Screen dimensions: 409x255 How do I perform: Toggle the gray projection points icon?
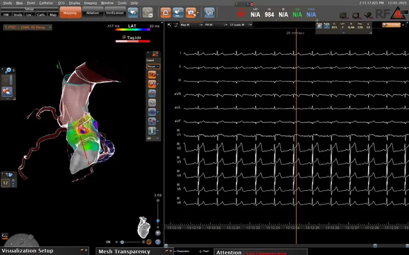click(x=152, y=103)
